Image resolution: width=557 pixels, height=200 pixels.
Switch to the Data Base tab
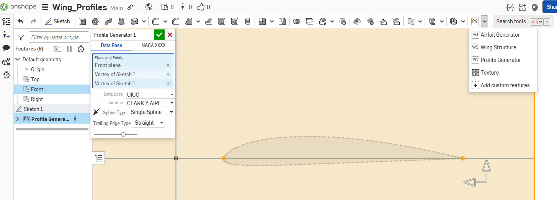click(x=111, y=45)
